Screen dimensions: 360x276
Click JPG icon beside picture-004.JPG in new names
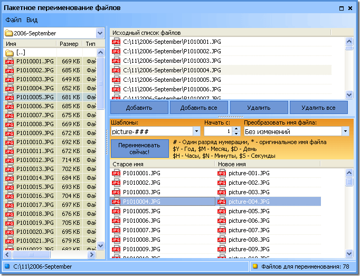(x=222, y=202)
